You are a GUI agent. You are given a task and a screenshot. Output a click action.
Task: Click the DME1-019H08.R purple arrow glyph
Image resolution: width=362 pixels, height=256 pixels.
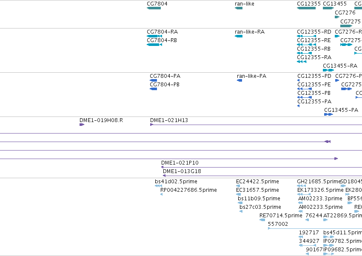click(82, 125)
